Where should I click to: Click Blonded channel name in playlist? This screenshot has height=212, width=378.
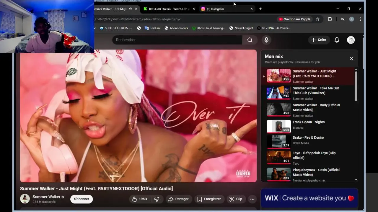[298, 128]
